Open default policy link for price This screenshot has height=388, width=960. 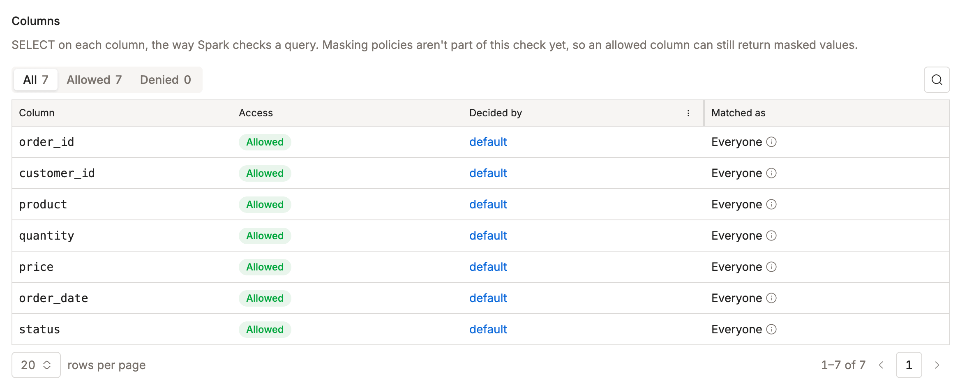(488, 267)
